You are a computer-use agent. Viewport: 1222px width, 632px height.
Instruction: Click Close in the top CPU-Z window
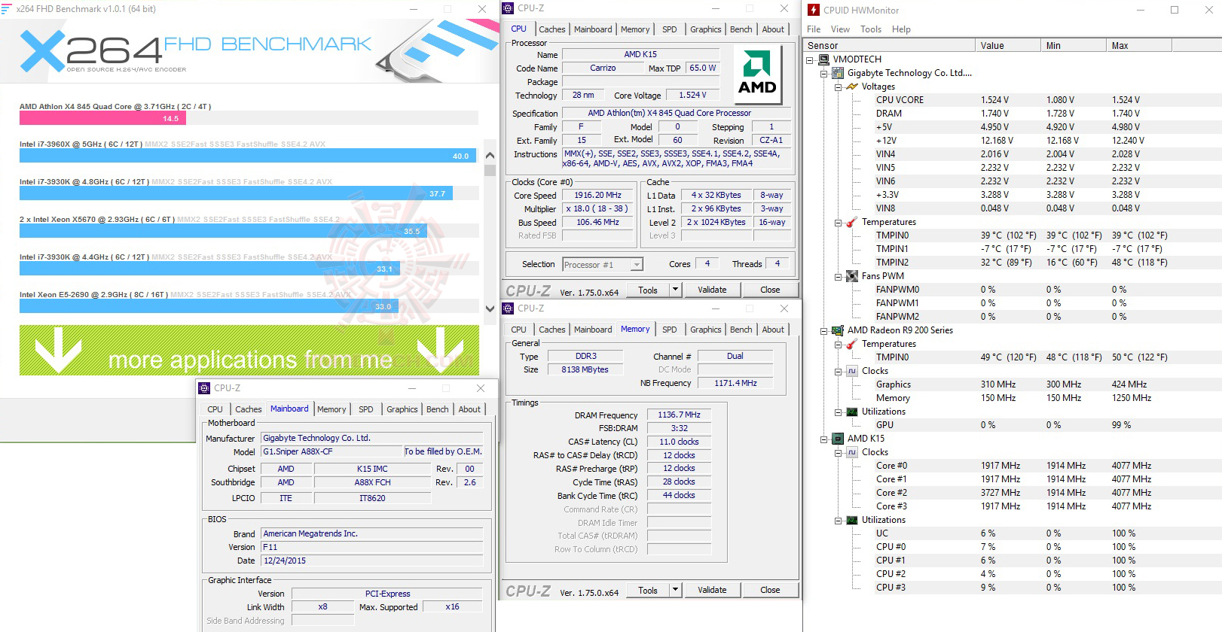pos(770,290)
